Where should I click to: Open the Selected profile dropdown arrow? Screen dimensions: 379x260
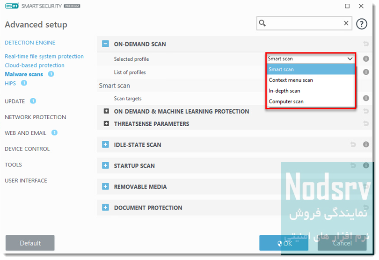coord(350,59)
